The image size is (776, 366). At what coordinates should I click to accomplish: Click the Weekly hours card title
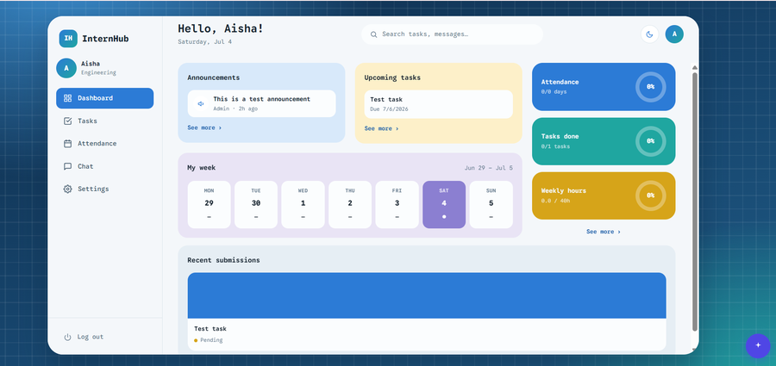(563, 191)
